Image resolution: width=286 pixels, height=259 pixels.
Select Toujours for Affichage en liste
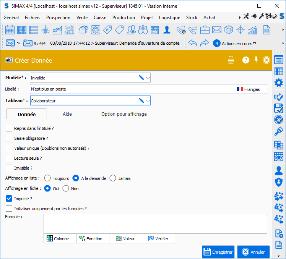point(48,178)
